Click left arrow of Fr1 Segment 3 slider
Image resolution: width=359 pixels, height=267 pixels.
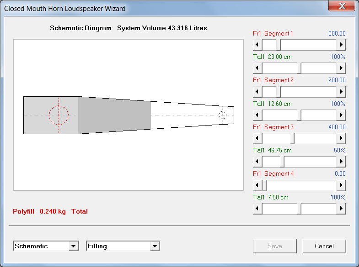tap(257, 138)
